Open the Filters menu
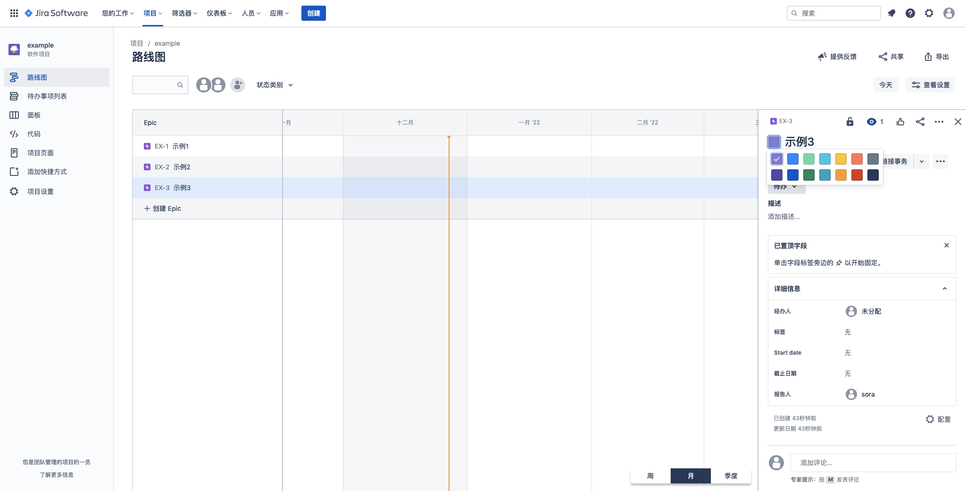The height and width of the screenshot is (491, 966). click(x=184, y=13)
